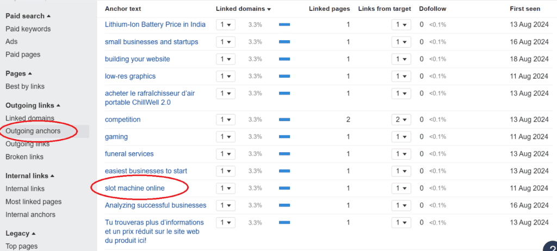
Task: Collapse the Internal links section header
Action: click(x=29, y=175)
